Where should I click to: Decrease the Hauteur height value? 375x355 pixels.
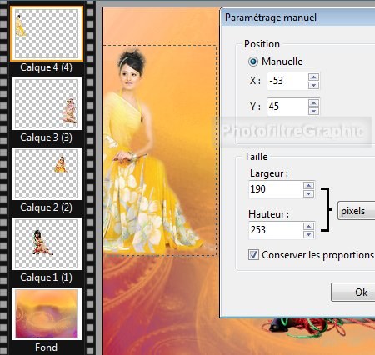[x=308, y=234]
